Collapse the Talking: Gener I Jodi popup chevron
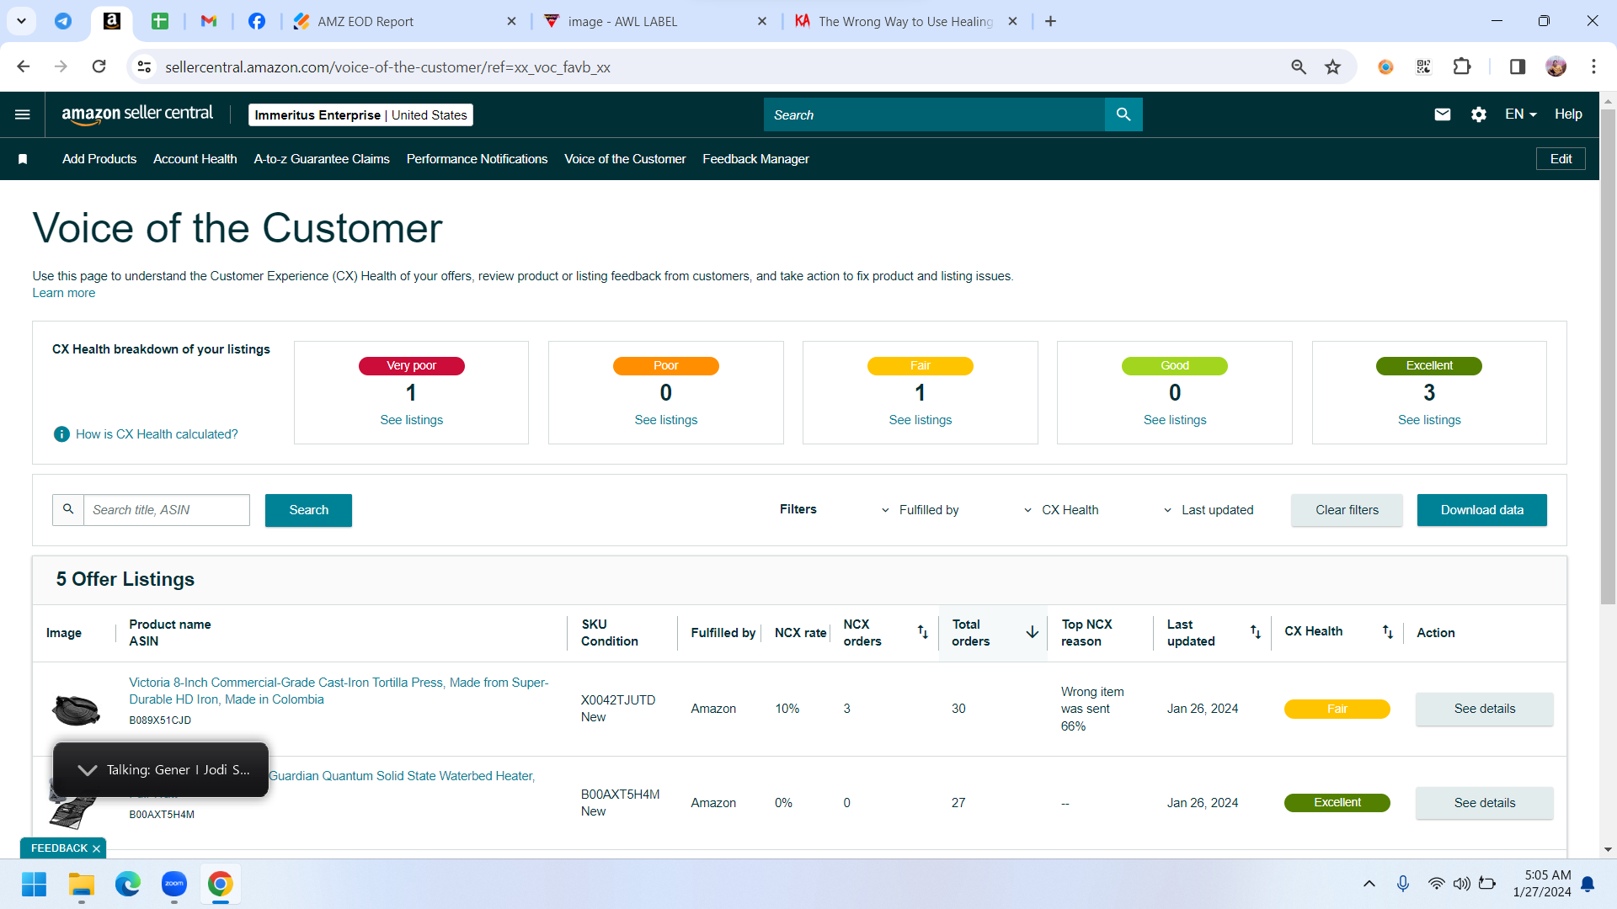This screenshot has width=1617, height=909. coord(87,770)
